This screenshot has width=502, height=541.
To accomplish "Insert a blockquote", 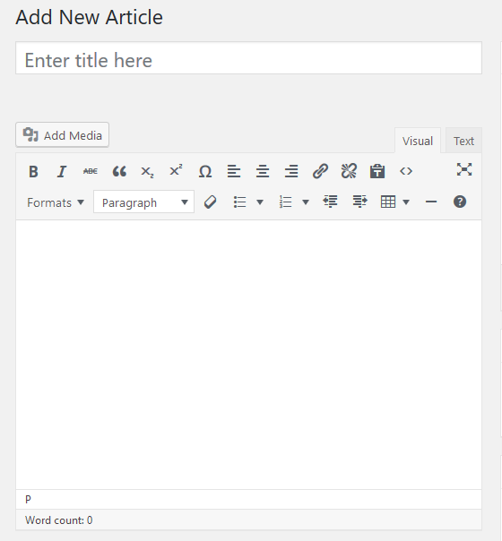I will click(x=119, y=171).
